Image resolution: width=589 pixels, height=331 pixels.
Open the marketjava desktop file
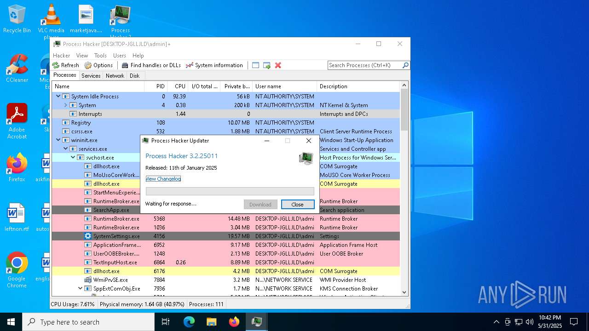[x=86, y=19]
